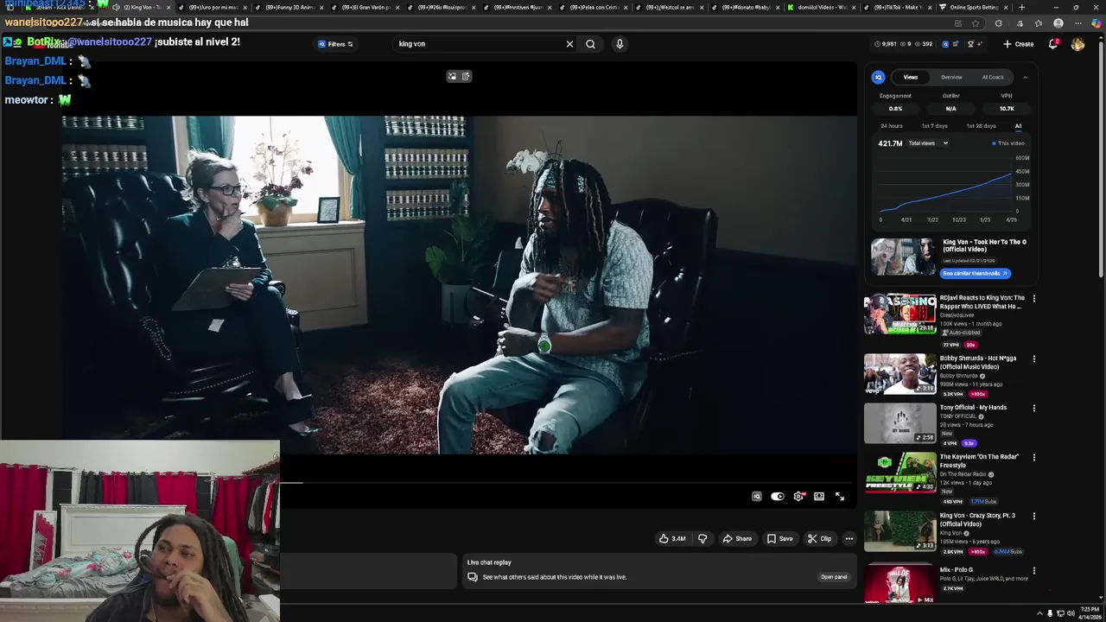Collapse the vidIQ panel chevron

(1025, 77)
